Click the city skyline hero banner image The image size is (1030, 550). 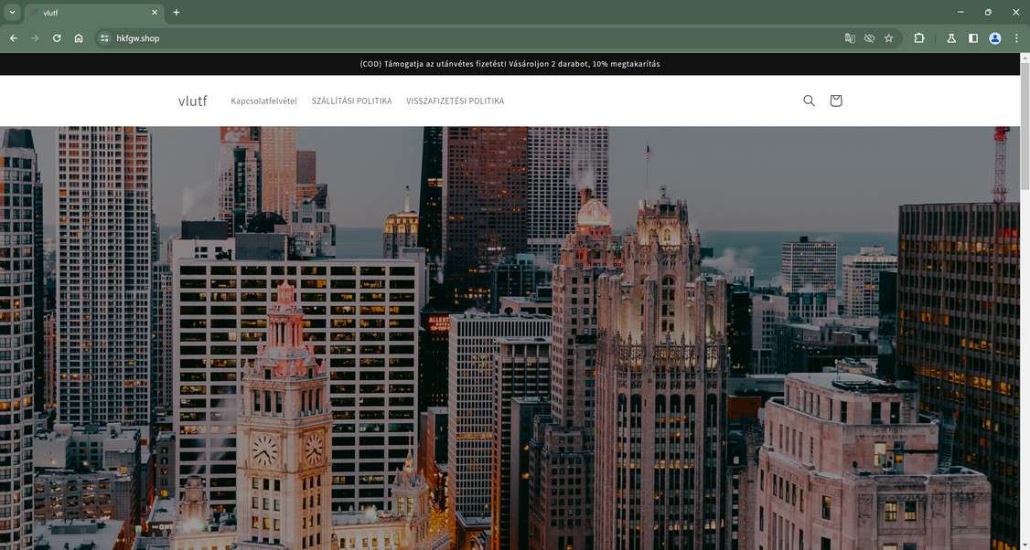(x=510, y=338)
